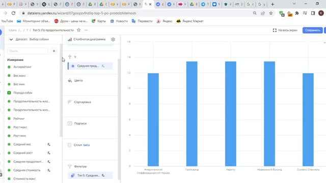Select 'Антирейтинг' field in dimensions
Screen dimensions: 326x183
pyautogui.click(x=22, y=67)
